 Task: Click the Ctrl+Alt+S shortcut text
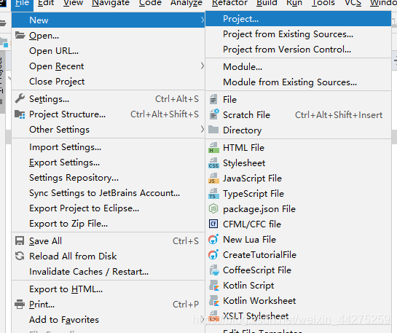tap(177, 99)
